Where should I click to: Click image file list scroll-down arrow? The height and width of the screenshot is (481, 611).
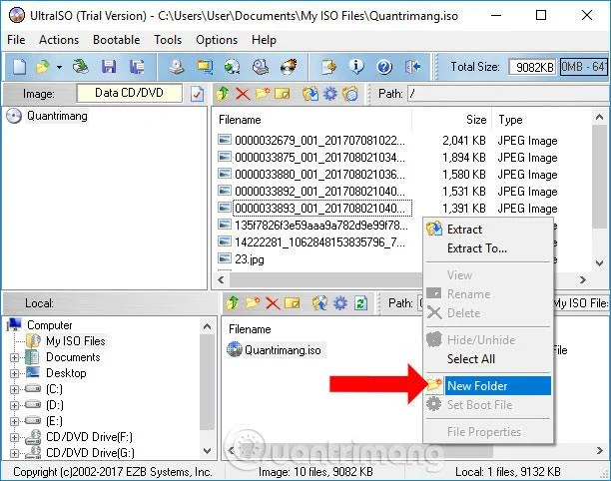[x=599, y=263]
